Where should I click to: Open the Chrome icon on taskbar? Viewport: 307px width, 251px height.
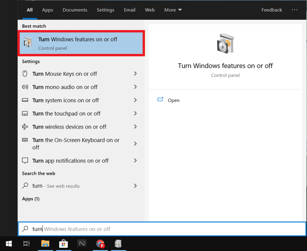point(100,244)
